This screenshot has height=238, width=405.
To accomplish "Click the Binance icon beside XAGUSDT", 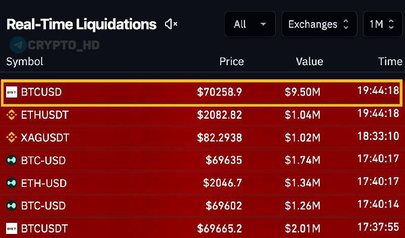I will click(x=11, y=137).
